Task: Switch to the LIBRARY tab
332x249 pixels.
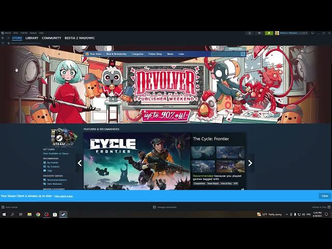Action: (32, 38)
